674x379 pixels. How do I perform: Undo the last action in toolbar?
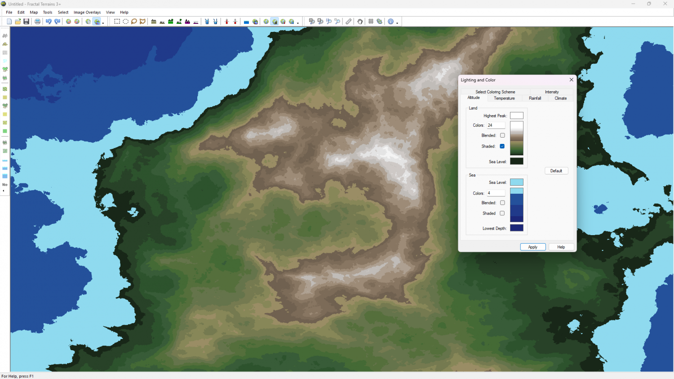(x=49, y=22)
